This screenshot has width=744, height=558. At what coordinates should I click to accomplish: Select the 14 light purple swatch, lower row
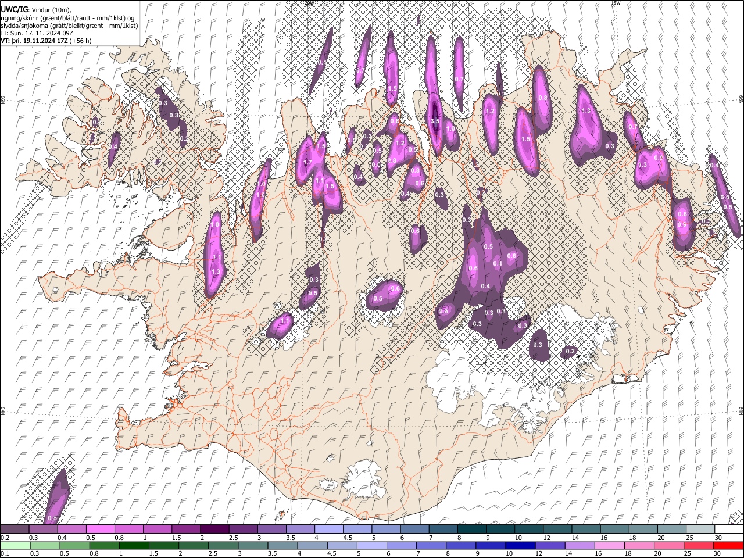579,545
